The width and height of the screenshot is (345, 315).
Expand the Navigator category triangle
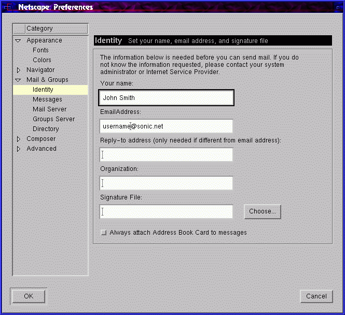pos(19,70)
